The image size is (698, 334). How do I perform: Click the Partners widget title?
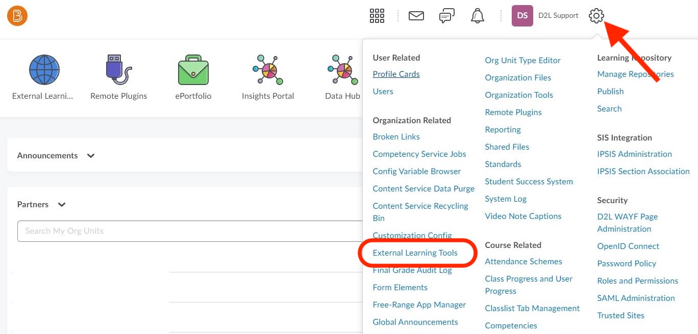click(x=33, y=205)
